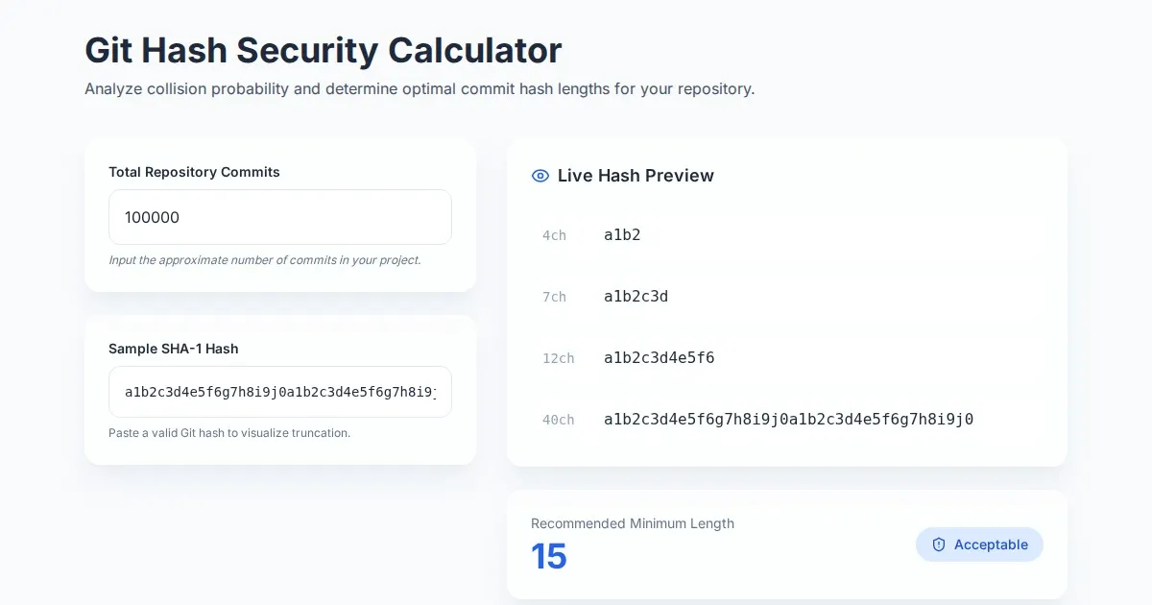1152x605 pixels.
Task: Select the 12ch length label
Action: [558, 358]
